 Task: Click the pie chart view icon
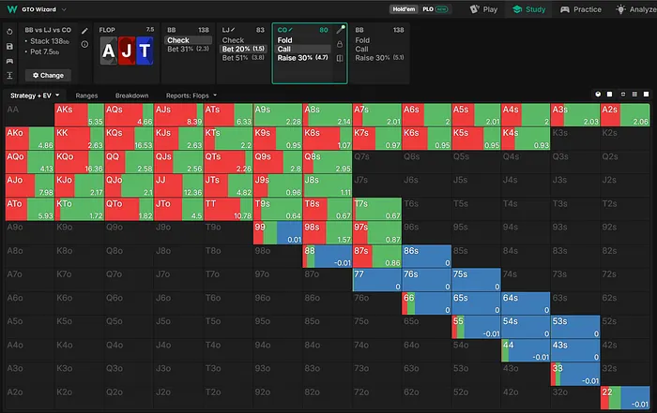[x=598, y=95]
